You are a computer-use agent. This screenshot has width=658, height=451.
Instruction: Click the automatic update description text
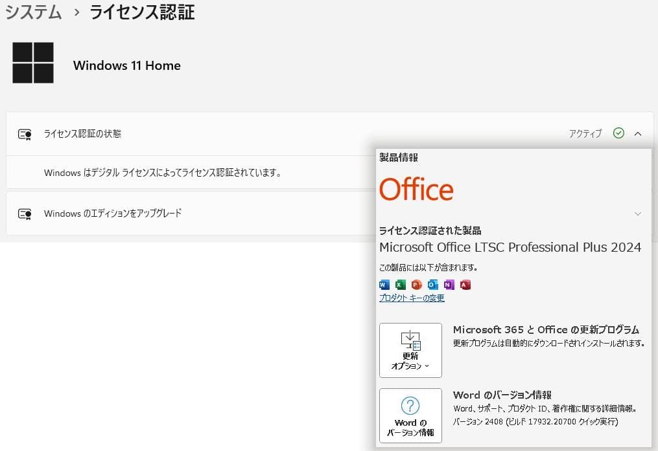point(548,344)
